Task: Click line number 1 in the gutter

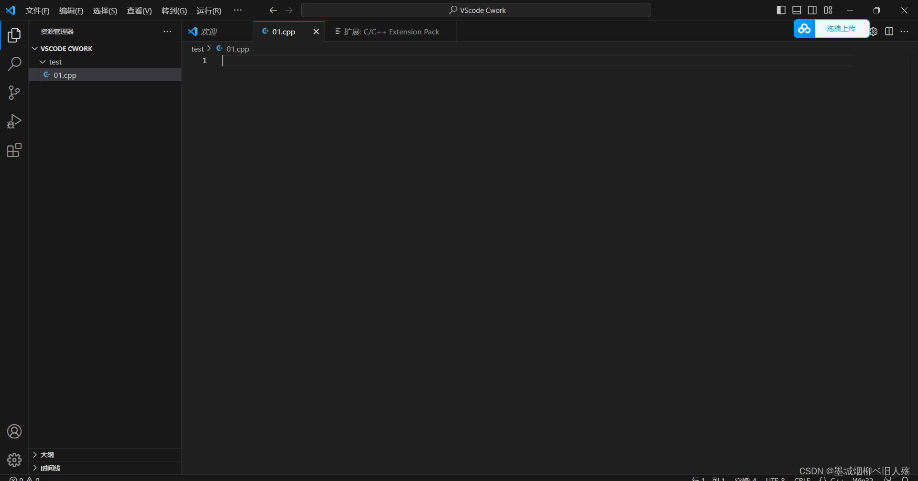Action: click(205, 61)
